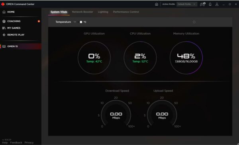239x145 pixels.
Task: Open the user account icon
Action: pos(217,4)
